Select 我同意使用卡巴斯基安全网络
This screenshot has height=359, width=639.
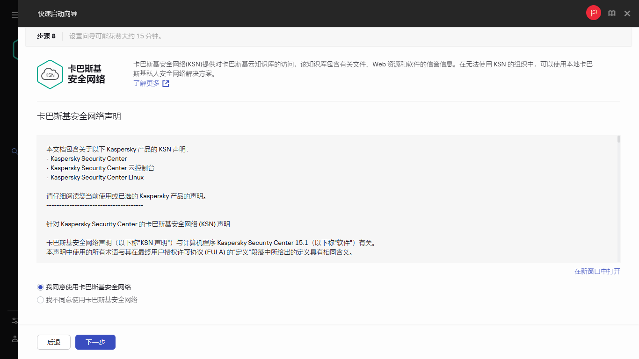(x=40, y=287)
